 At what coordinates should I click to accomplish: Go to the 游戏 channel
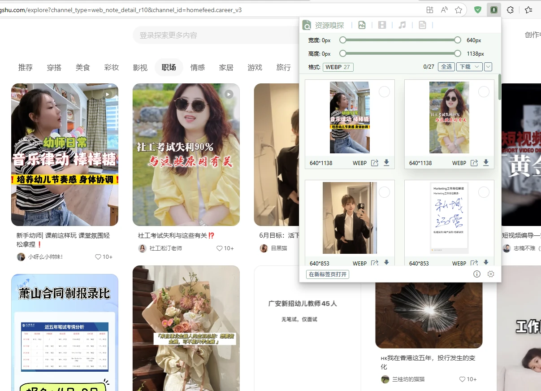click(x=255, y=67)
